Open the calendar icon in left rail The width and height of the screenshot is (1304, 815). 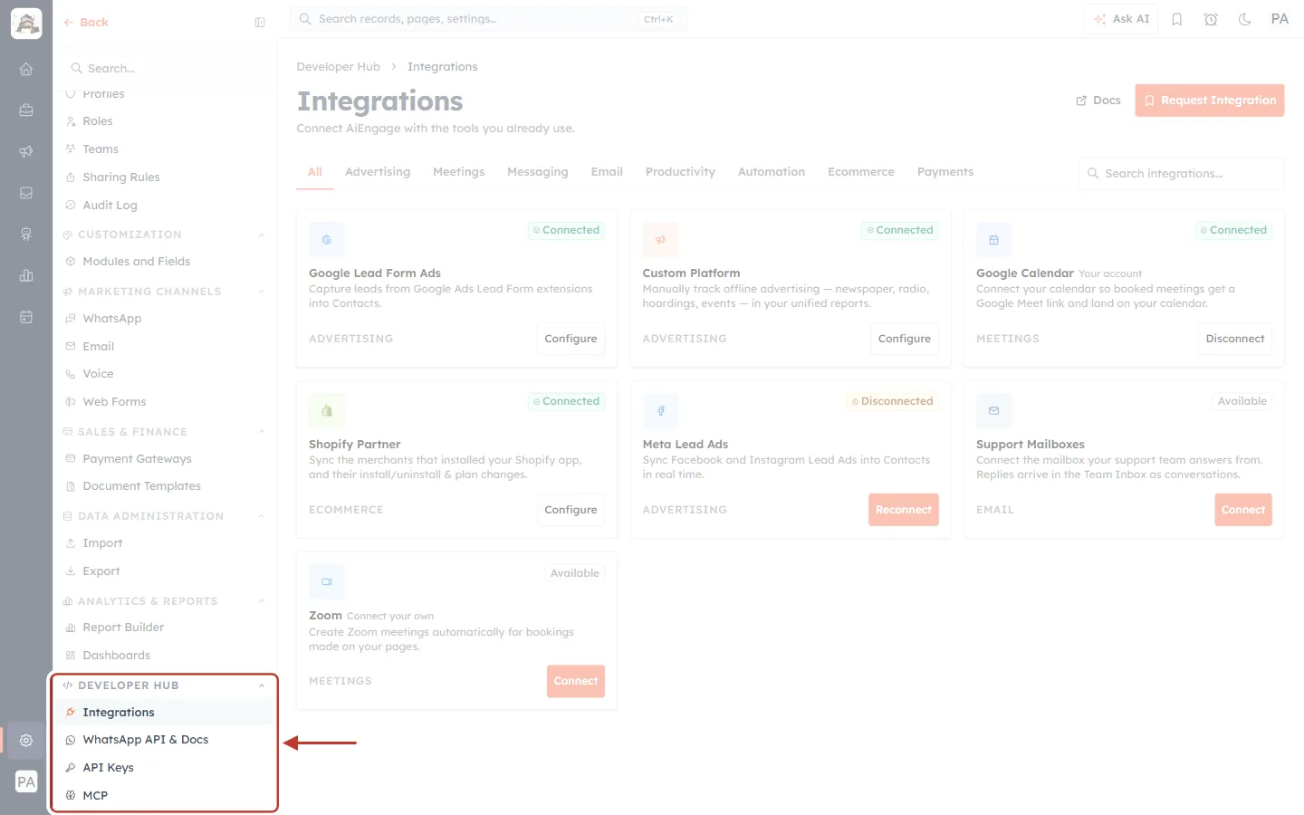point(26,317)
